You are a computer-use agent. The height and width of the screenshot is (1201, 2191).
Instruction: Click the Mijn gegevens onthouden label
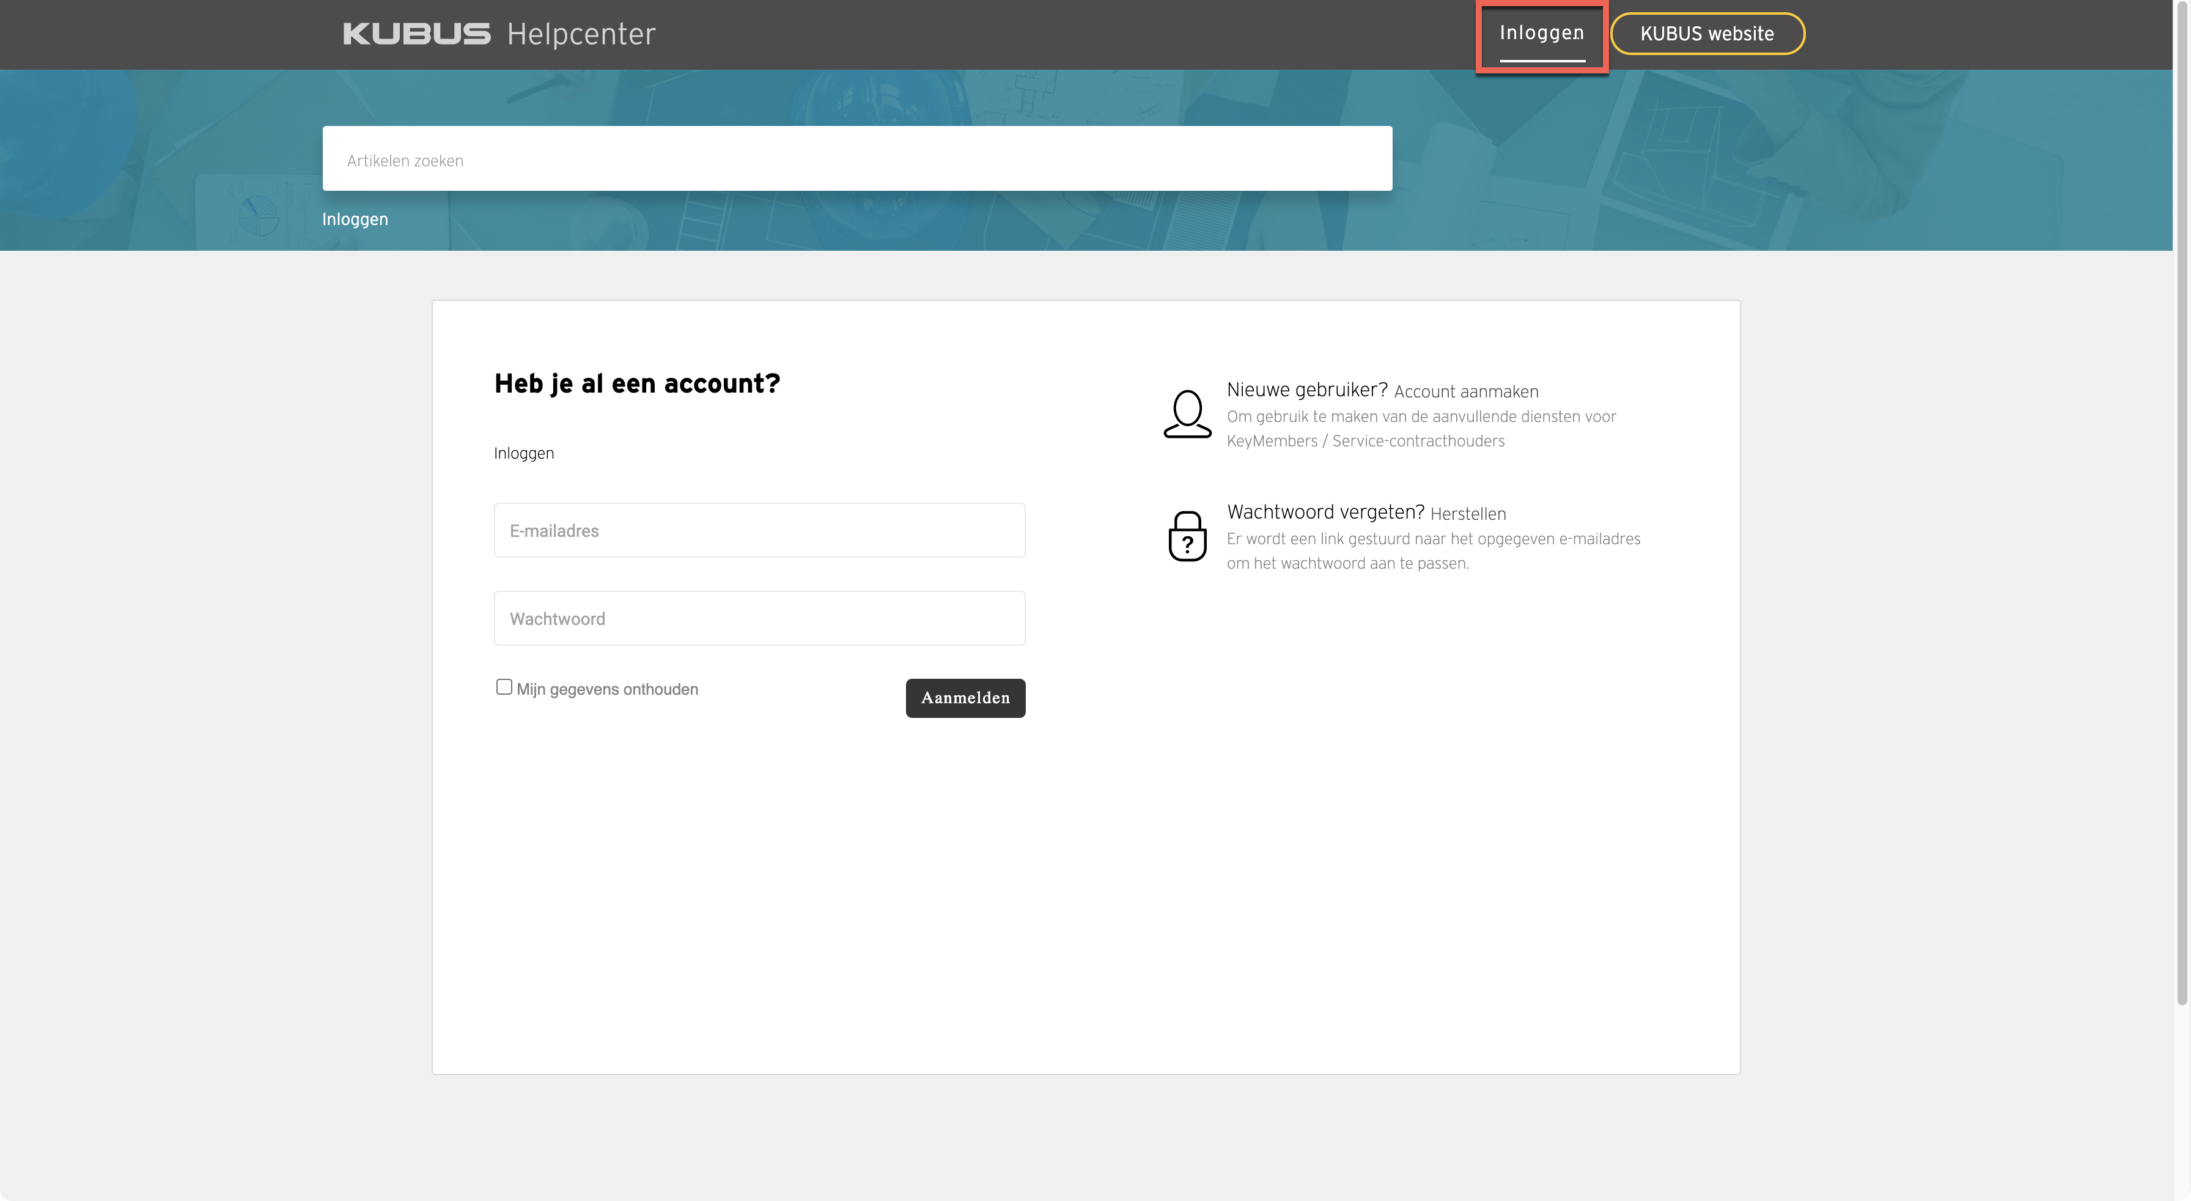point(606,690)
